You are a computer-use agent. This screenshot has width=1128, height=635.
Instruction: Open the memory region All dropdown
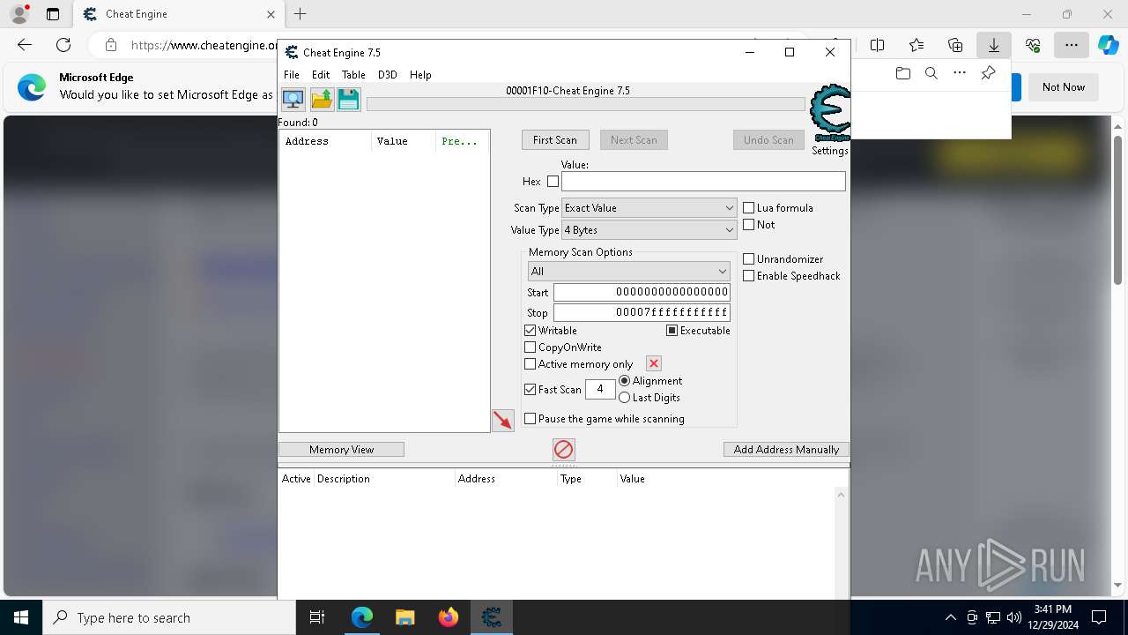coord(628,272)
